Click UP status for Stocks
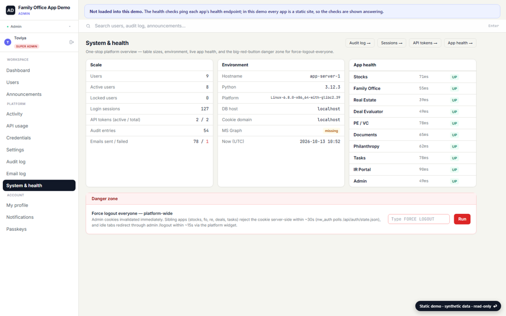Viewport: 506px width, 316px height. [454, 77]
